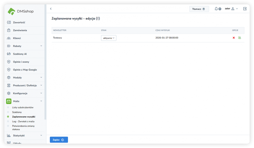Image resolution: width=254 pixels, height=148 pixels.
Task: Click the Opinie z Map Google icon
Action: click(x=9, y=70)
